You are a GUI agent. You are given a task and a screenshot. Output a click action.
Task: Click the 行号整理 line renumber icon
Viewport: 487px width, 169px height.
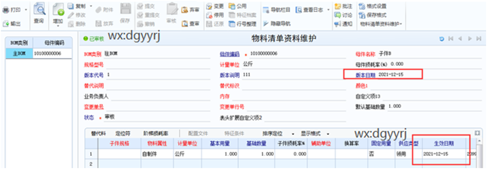(232, 24)
